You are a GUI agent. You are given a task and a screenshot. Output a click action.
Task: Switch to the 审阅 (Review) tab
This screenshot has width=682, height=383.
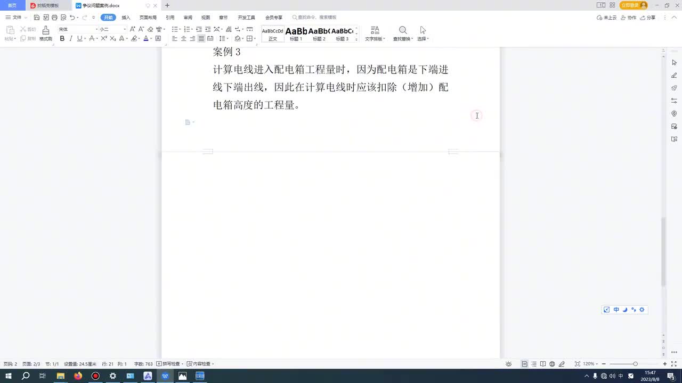tap(188, 18)
